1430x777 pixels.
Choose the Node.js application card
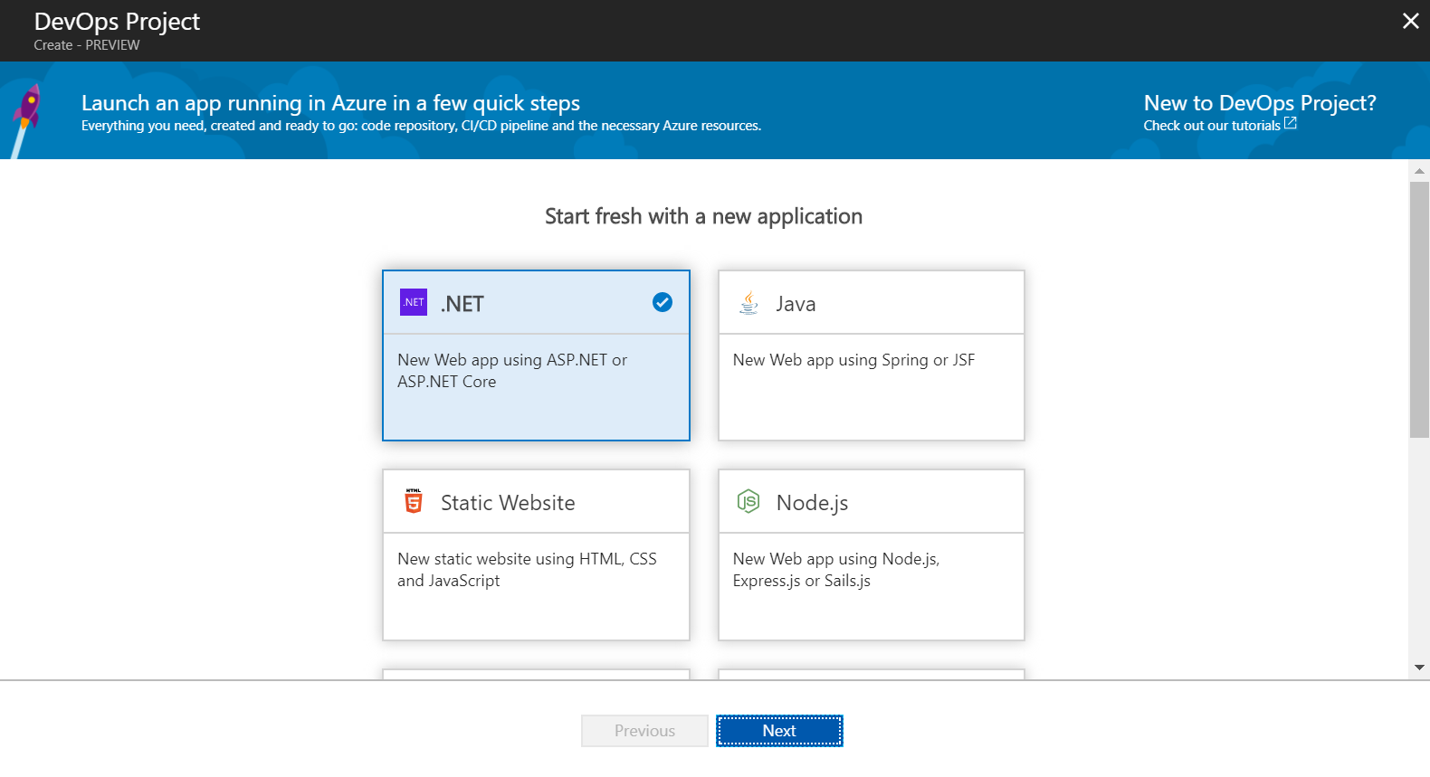872,554
